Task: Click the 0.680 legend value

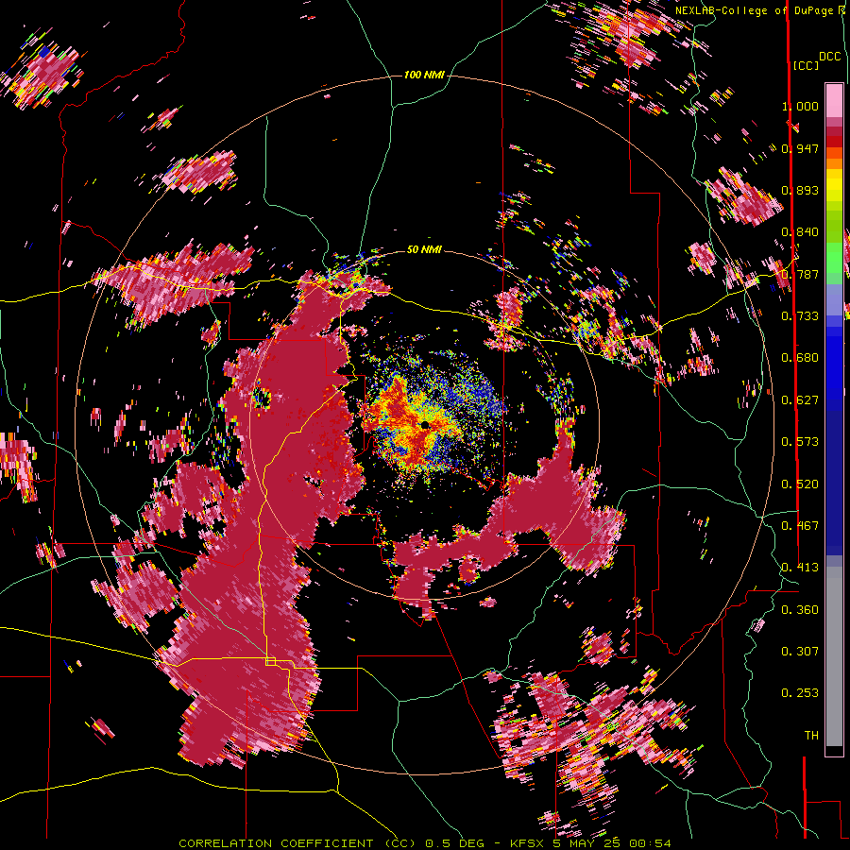Action: 800,358
